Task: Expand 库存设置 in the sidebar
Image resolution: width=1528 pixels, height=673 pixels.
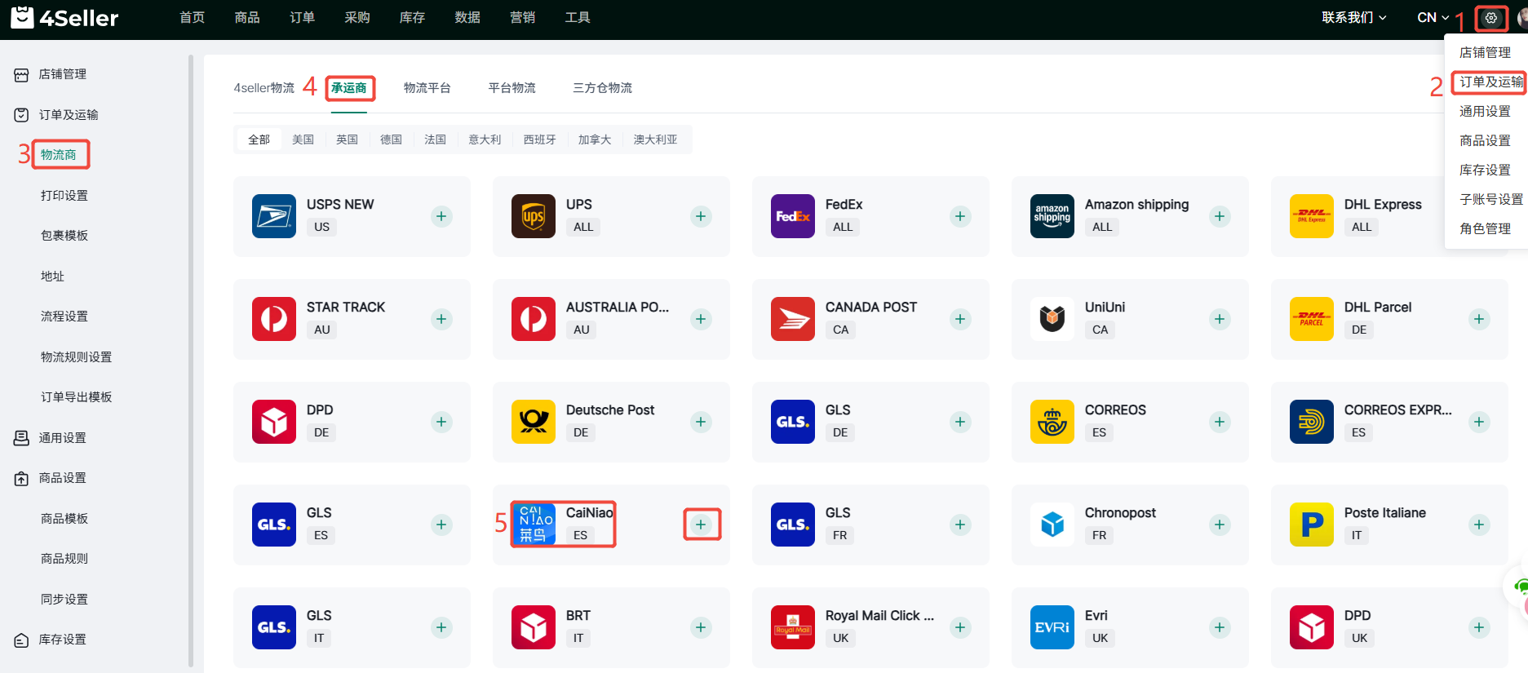Action: tap(62, 640)
